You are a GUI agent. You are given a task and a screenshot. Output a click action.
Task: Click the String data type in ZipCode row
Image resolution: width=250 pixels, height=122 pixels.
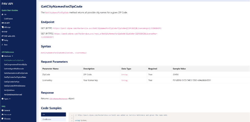pyautogui.click(x=124, y=75)
